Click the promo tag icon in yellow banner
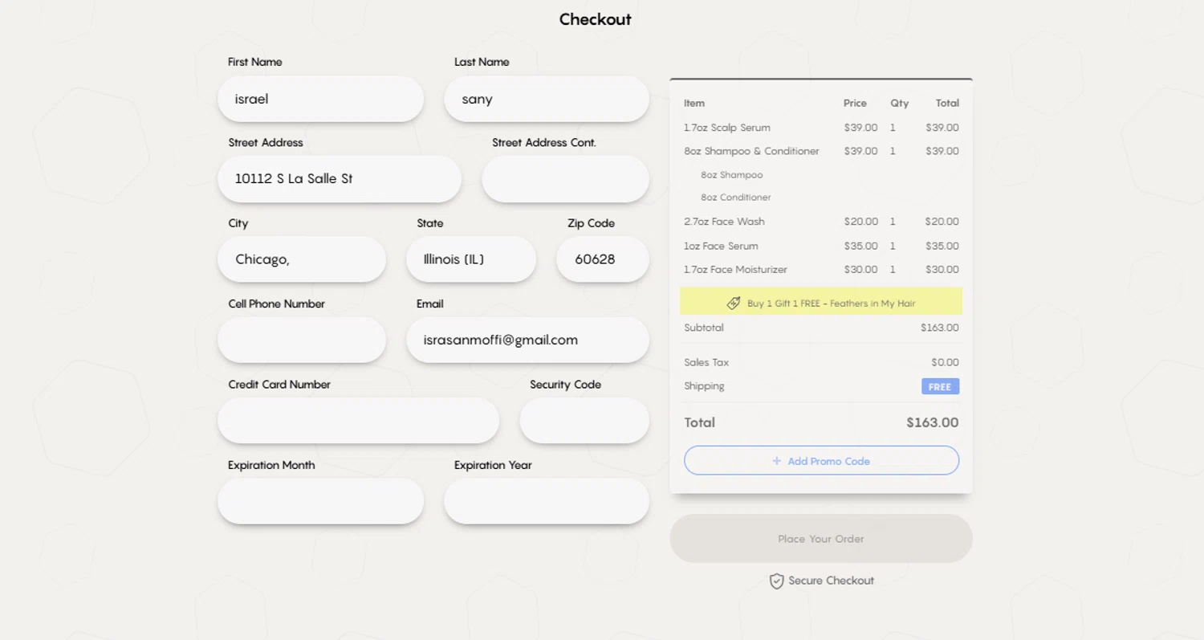 (x=734, y=303)
